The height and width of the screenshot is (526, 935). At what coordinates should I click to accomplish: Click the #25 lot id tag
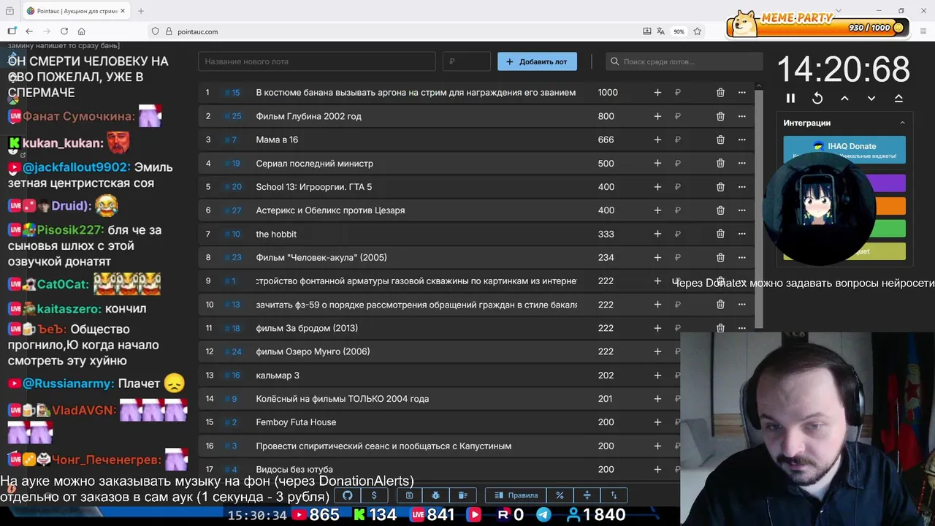[x=233, y=116]
